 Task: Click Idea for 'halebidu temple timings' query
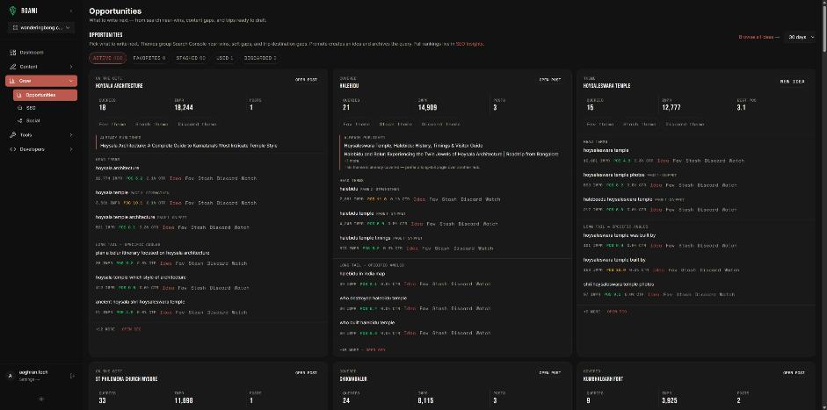click(412, 248)
